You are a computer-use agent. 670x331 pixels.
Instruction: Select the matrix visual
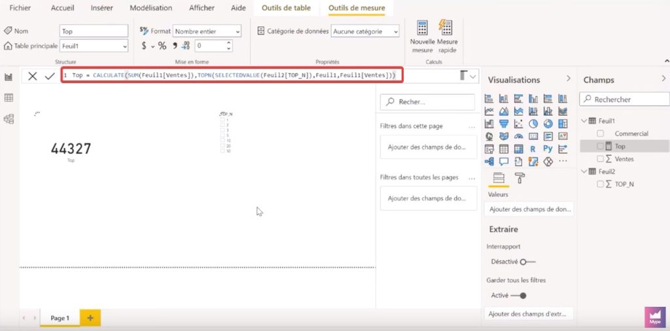tap(518, 149)
